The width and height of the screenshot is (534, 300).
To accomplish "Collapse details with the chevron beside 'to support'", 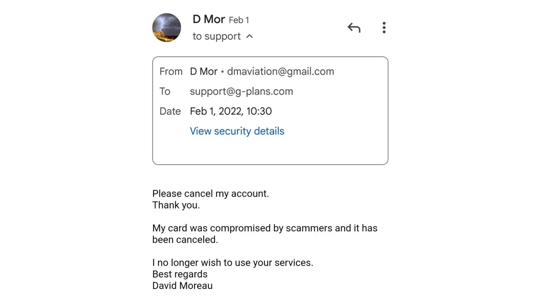I will pos(249,36).
